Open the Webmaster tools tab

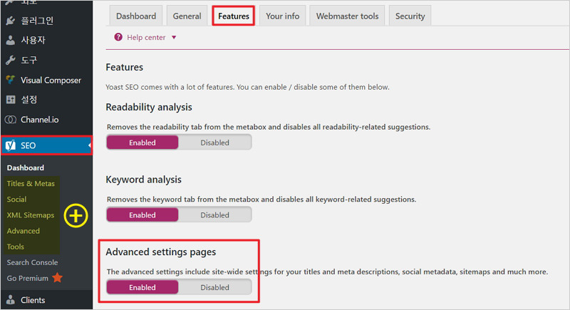(x=347, y=16)
